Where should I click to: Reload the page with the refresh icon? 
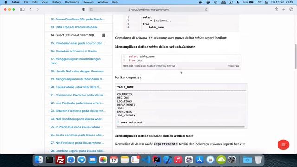pyautogui.click(x=206, y=10)
